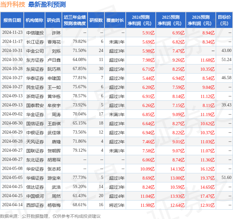Click the 机构简称 column header
The height and width of the screenshot is (219, 233).
34,20
